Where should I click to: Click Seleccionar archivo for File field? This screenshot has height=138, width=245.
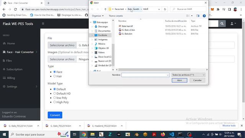click(x=62, y=45)
